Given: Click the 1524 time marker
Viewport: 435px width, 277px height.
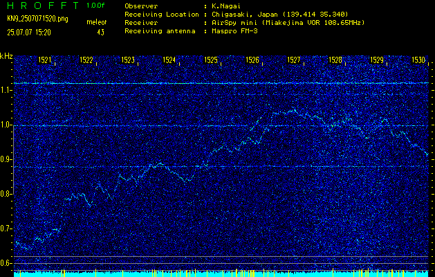Looking at the screenshot, I should point(169,60).
